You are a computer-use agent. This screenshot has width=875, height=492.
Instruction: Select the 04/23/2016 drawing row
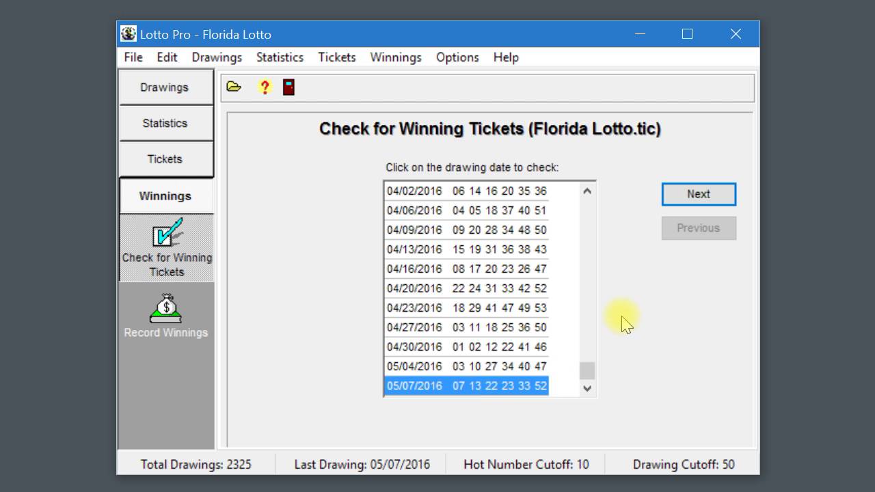click(466, 307)
